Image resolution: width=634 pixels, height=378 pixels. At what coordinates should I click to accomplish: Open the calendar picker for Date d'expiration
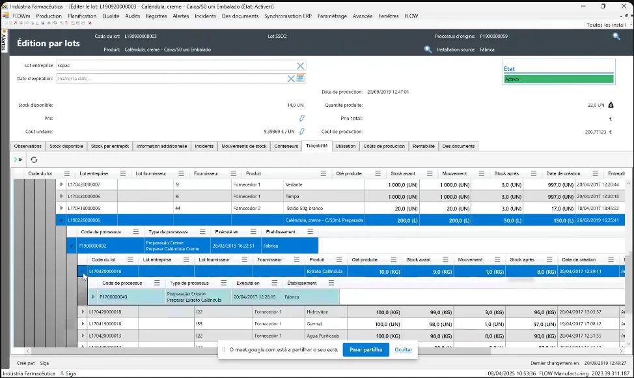[x=301, y=78]
